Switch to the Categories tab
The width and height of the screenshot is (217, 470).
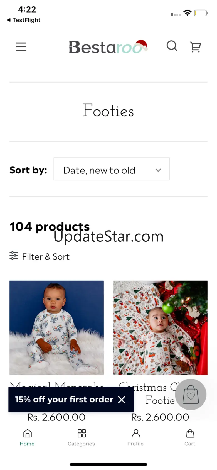point(81,437)
